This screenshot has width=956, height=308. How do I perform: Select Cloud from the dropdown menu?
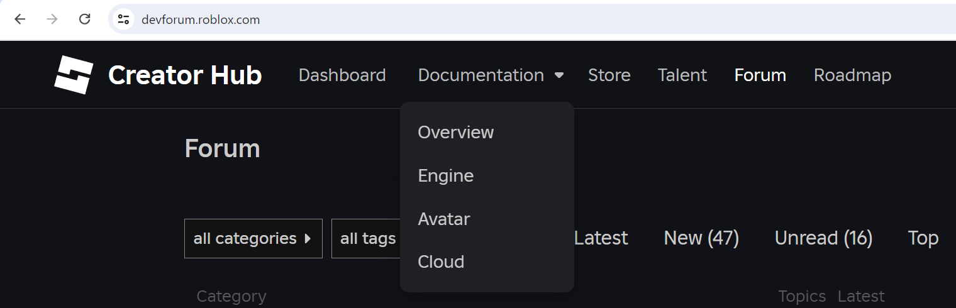[x=441, y=262]
